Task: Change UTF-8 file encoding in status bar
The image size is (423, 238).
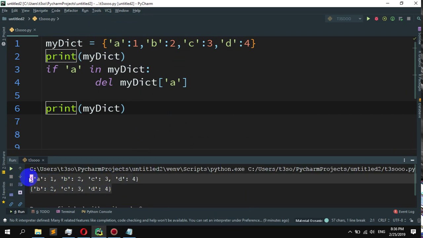Action: [x=399, y=220]
